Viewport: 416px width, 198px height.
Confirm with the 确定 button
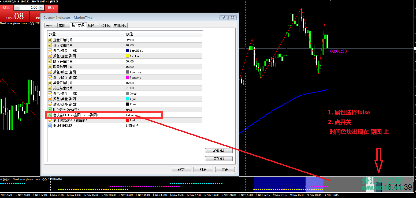click(181, 169)
